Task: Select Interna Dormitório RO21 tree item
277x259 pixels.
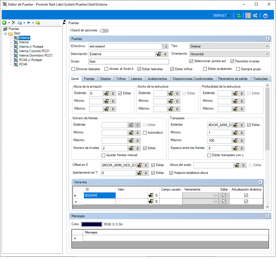Action: coord(36,55)
